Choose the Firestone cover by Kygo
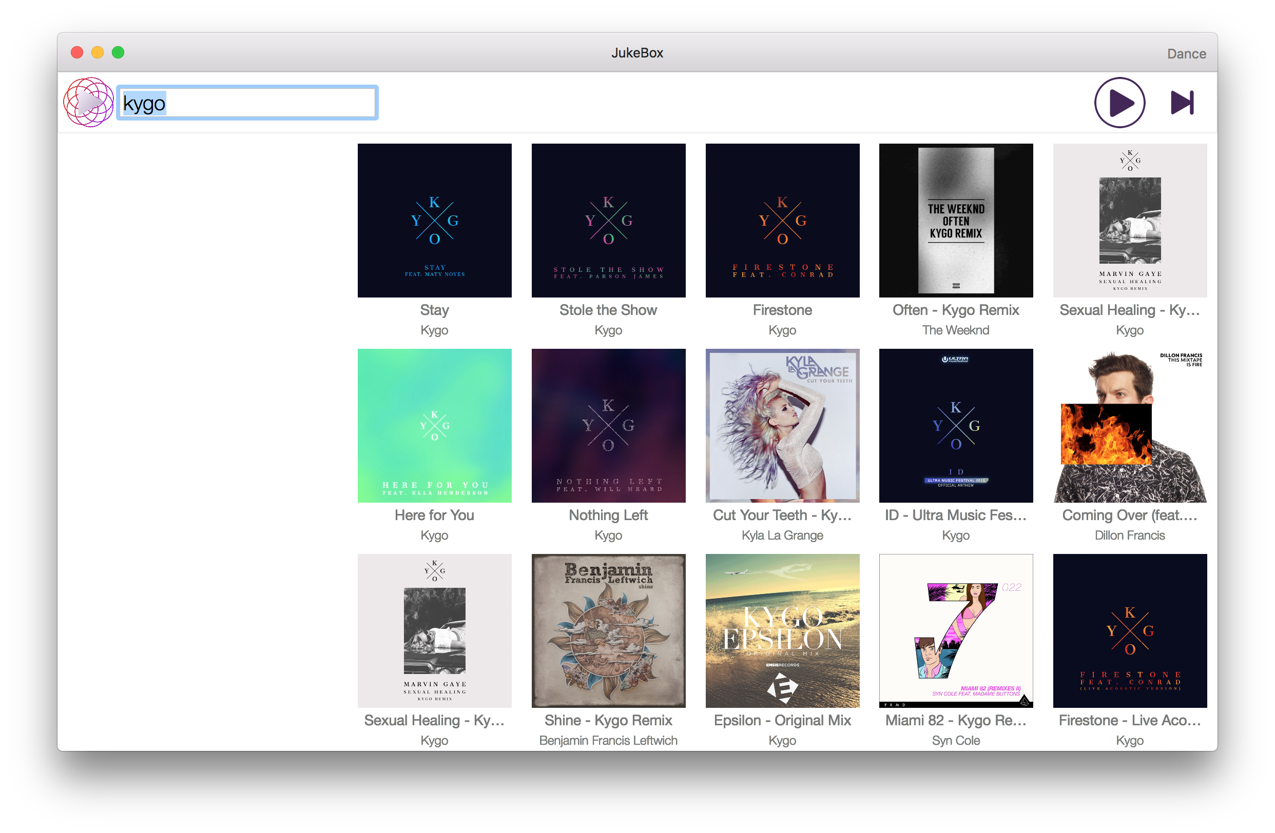1275x833 pixels. click(x=782, y=220)
